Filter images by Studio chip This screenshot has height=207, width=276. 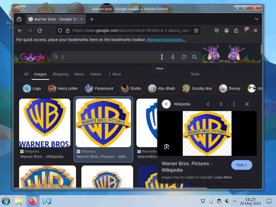pyautogui.click(x=132, y=88)
